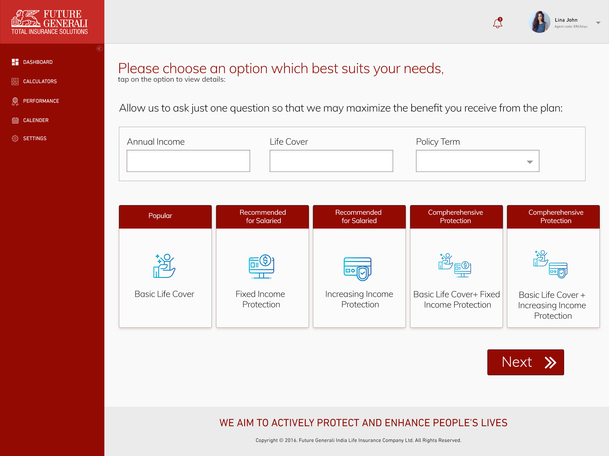Click Lina John's profile picture
609x456 pixels.
pyautogui.click(x=539, y=22)
